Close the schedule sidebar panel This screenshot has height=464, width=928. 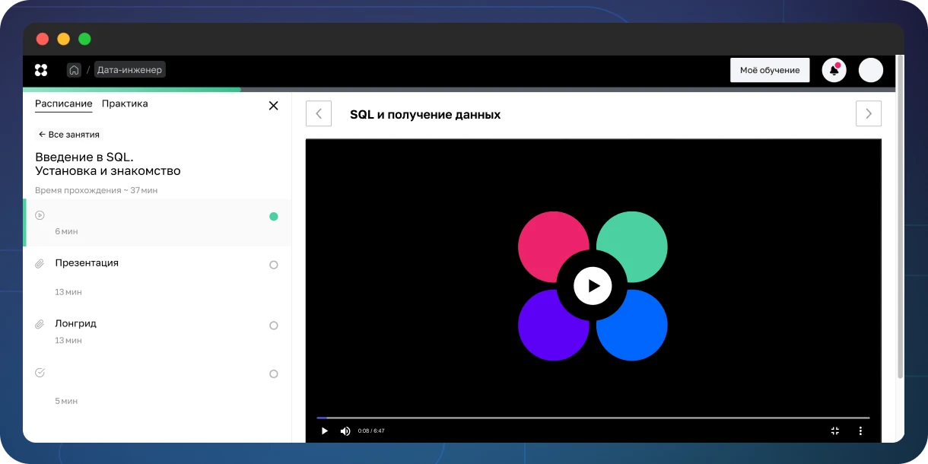274,106
